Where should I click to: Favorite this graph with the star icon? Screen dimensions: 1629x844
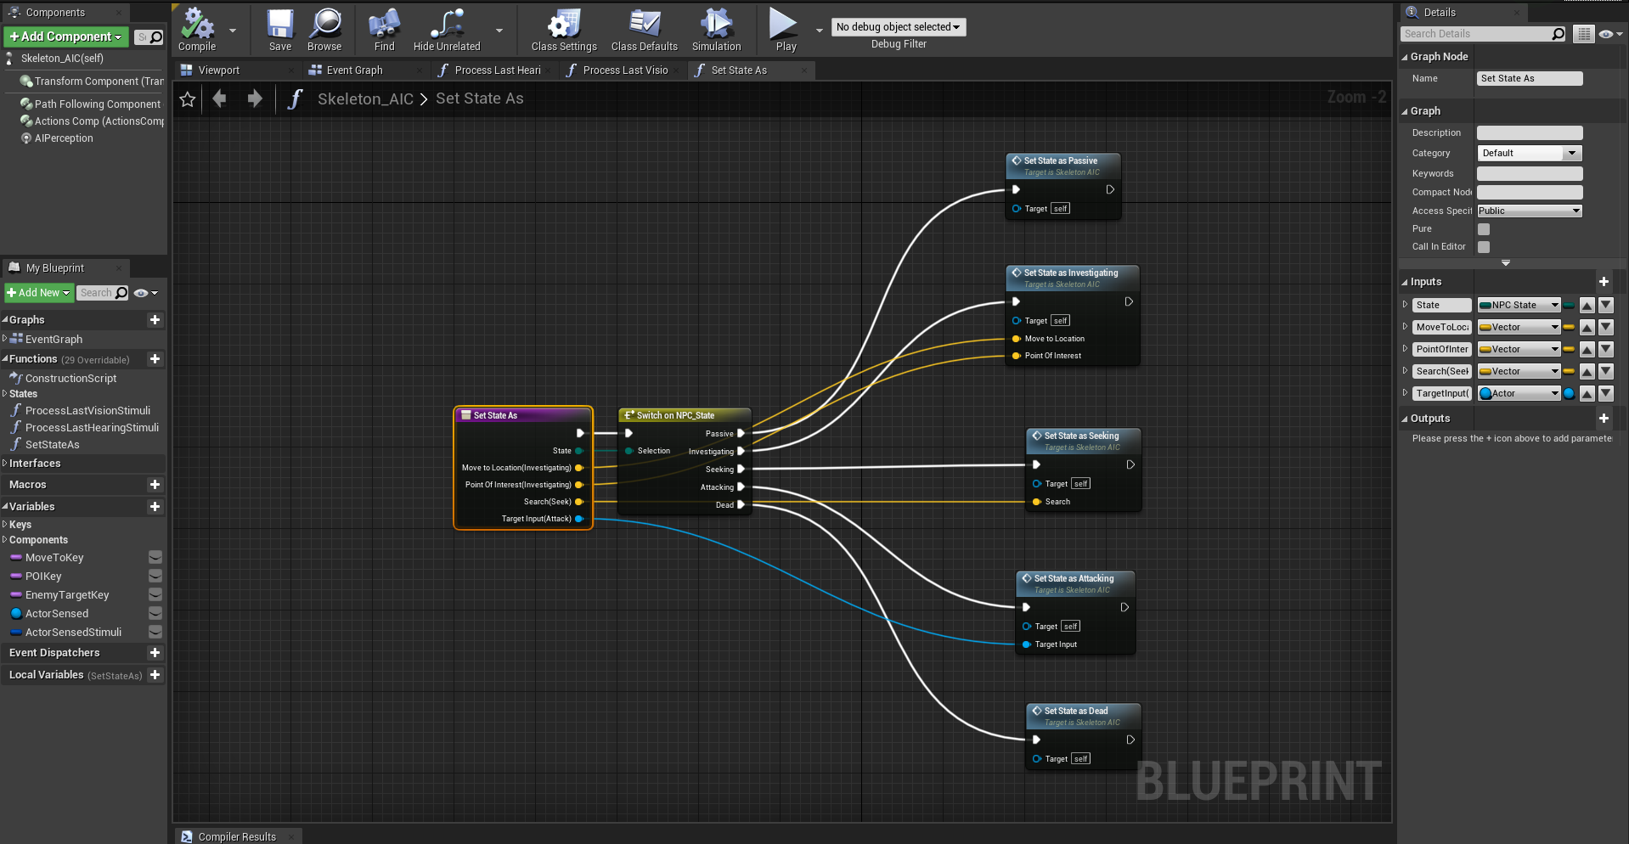[x=188, y=99]
